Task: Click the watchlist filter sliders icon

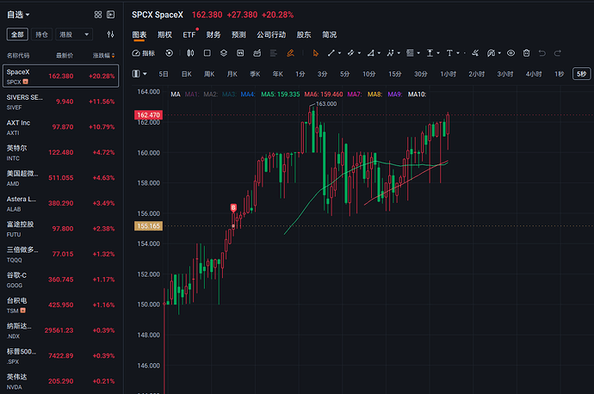Action: click(x=110, y=34)
